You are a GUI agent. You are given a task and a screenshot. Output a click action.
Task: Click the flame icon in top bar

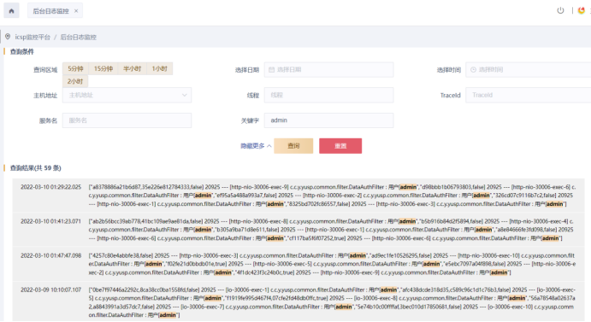(582, 10)
